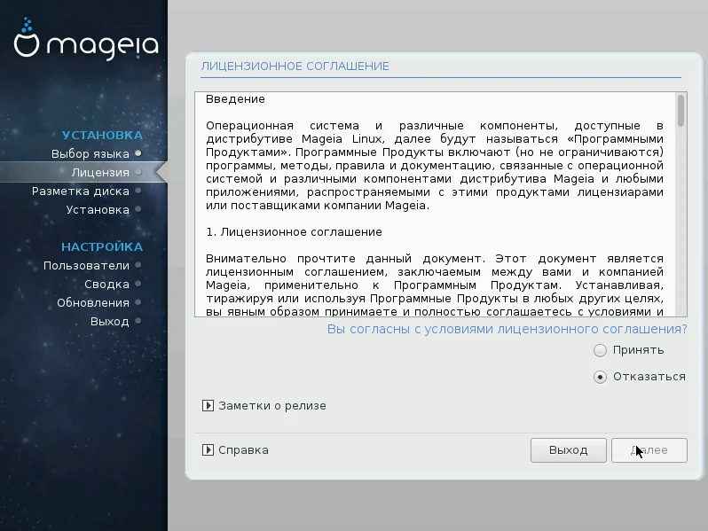Viewport: 708px width, 531px height.
Task: Select the Выбор языка step
Action: [90, 154]
